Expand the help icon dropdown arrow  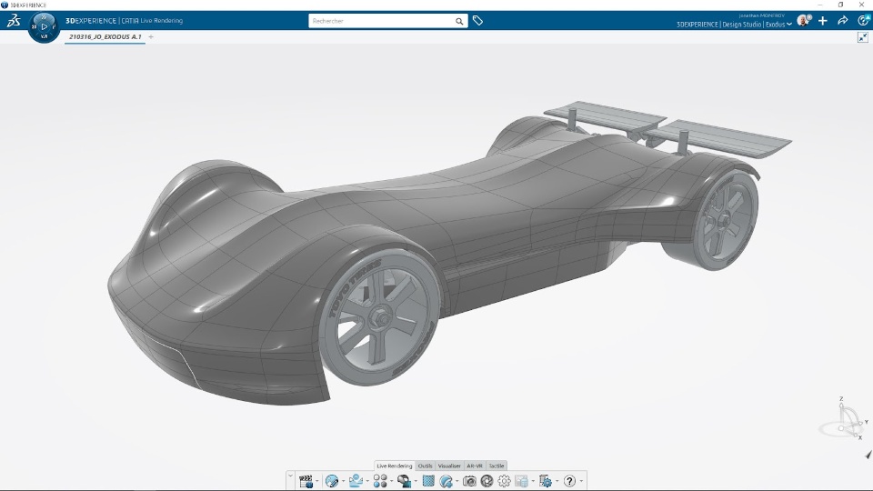point(581,481)
